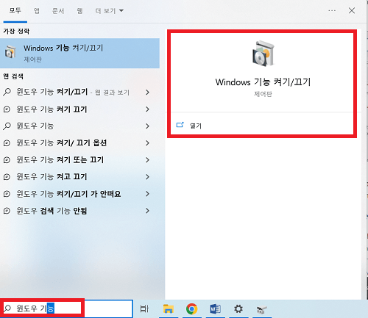
Task: Click the taskbar search input field
Action: coord(67,308)
